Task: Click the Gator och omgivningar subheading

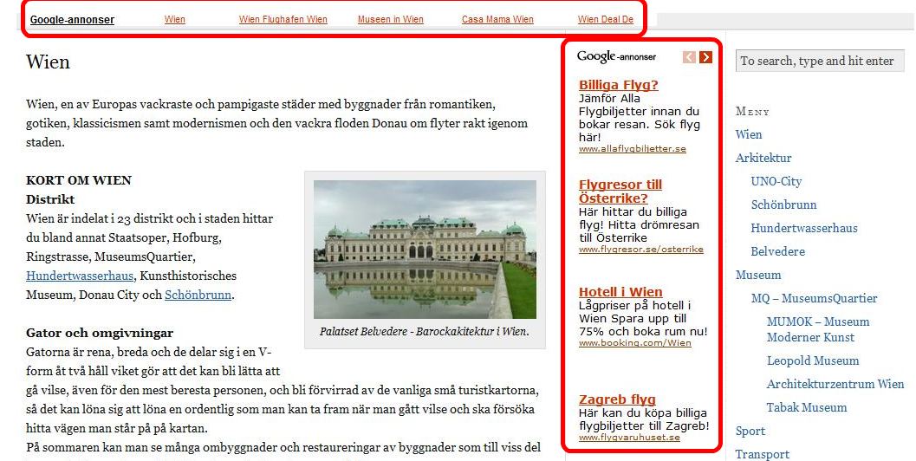Action: coord(100,333)
